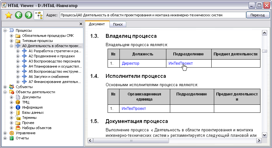272x148 pixels.
Task: Open ИнТехПроект link in executors table
Action: tap(134, 109)
